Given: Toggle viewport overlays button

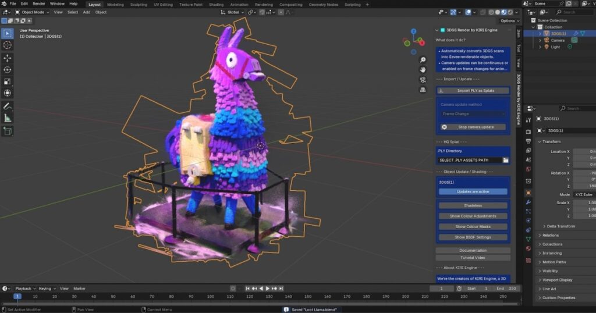Looking at the screenshot, I should (x=469, y=12).
